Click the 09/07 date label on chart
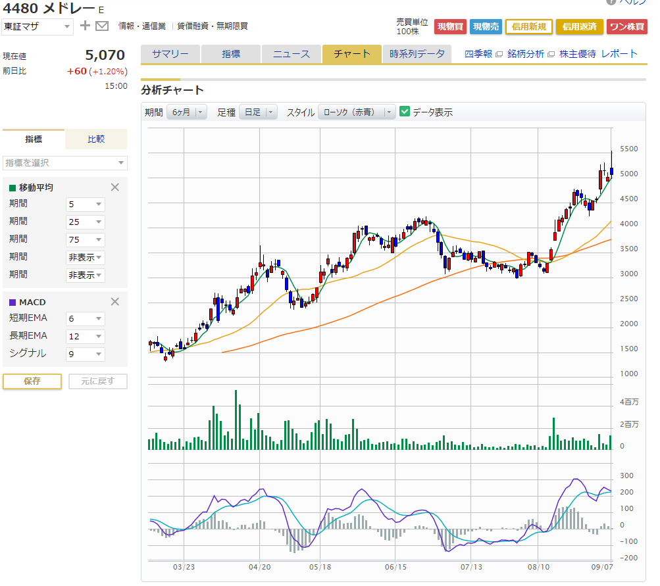 (x=602, y=567)
